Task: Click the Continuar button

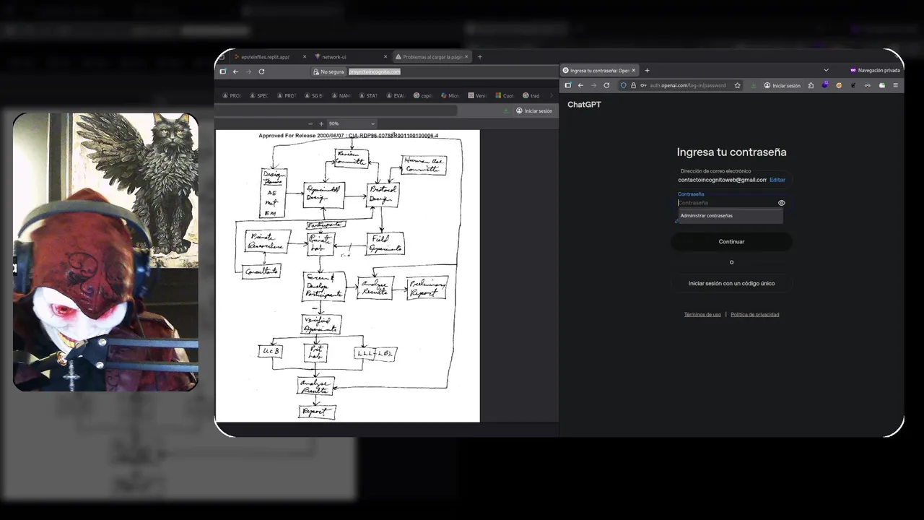Action: pos(731,242)
